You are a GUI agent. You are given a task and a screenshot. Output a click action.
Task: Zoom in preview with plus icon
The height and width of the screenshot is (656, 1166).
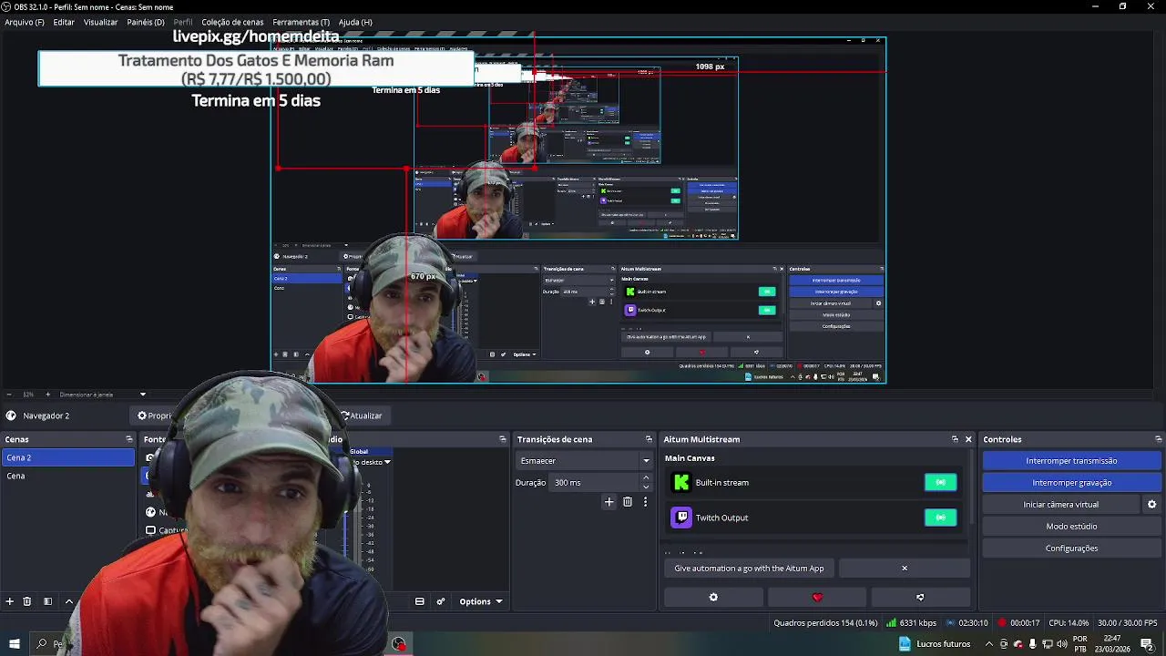47,395
